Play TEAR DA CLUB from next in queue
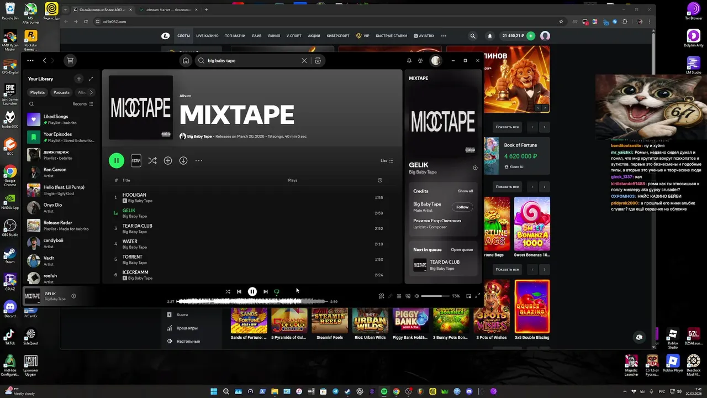This screenshot has height=398, width=707. point(443,265)
